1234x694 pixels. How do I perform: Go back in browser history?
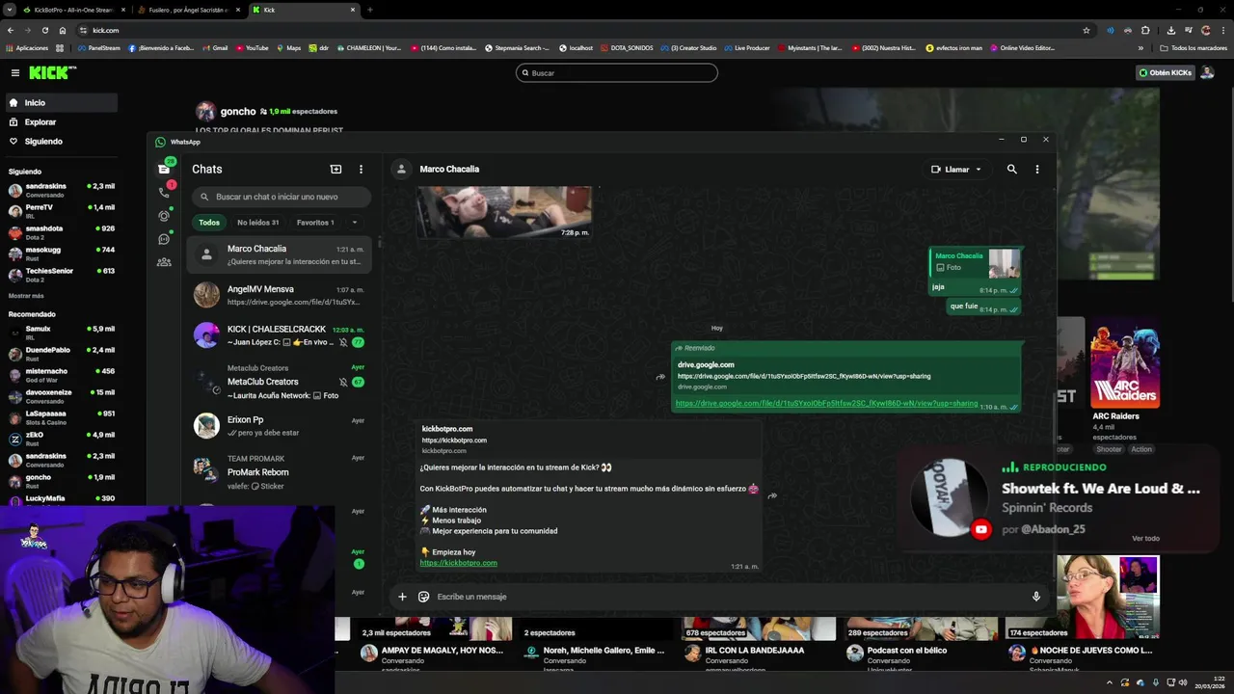click(x=11, y=30)
